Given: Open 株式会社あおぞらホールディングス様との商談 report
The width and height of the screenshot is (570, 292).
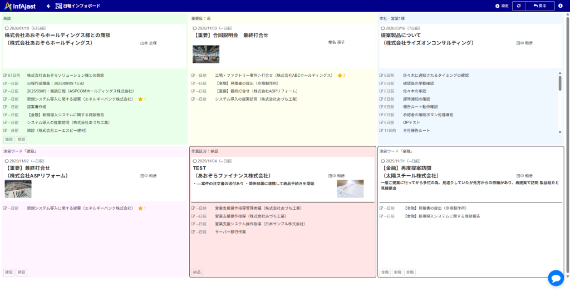Looking at the screenshot, I should pyautogui.click(x=58, y=35).
